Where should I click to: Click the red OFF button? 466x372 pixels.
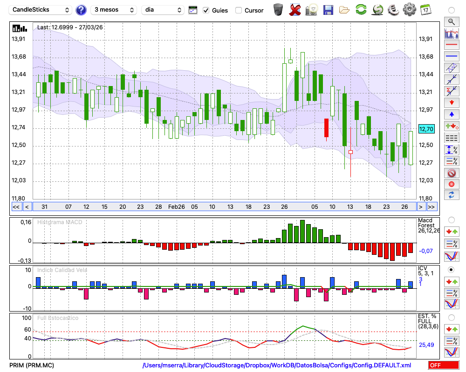coord(443,365)
